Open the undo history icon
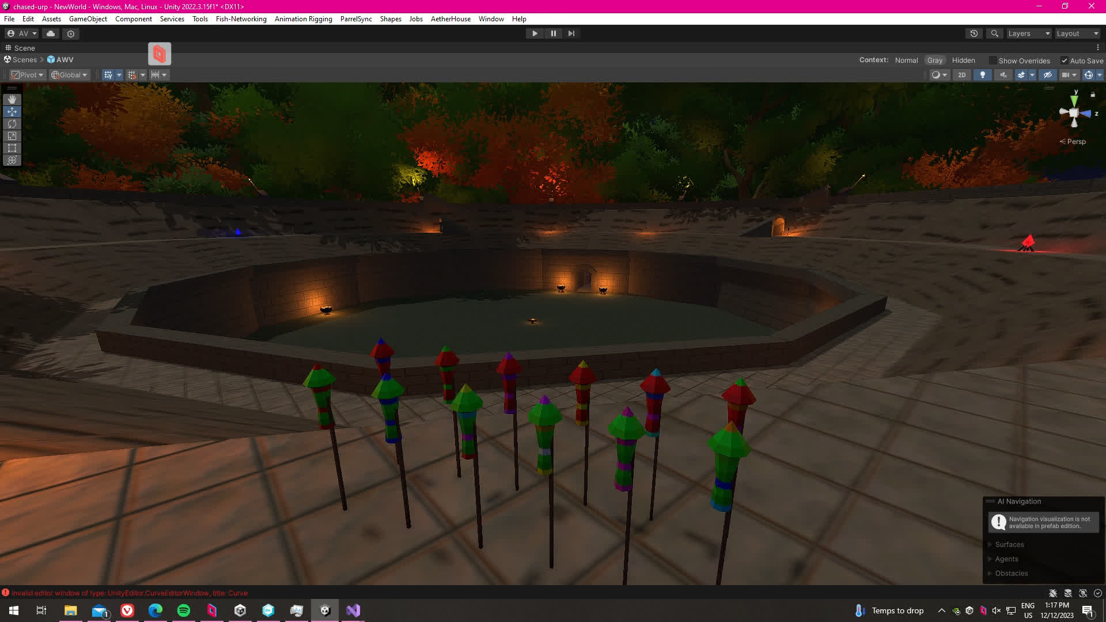This screenshot has height=622, width=1106. pos(974,33)
